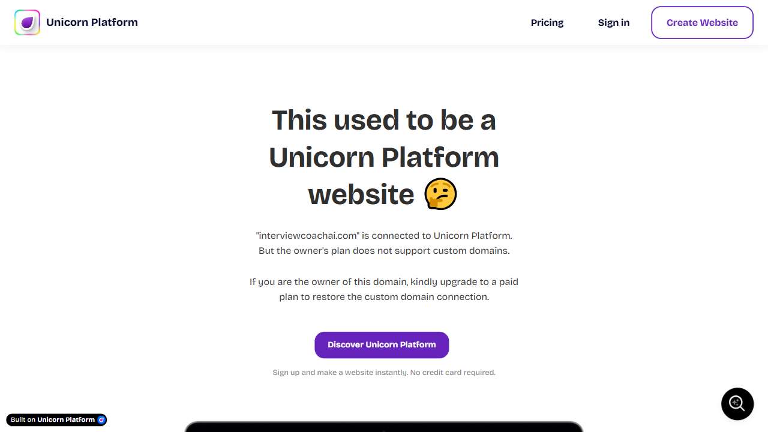Click the Unicorn Platform logo icon in header
Viewport: 768px width, 432px height.
(x=27, y=23)
